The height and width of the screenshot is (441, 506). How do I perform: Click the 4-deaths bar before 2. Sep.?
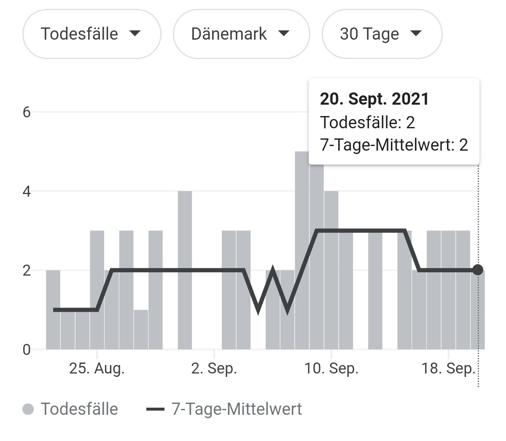pos(185,270)
